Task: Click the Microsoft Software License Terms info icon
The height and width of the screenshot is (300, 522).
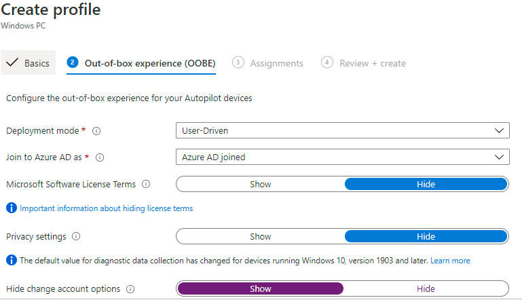Action: (x=146, y=184)
